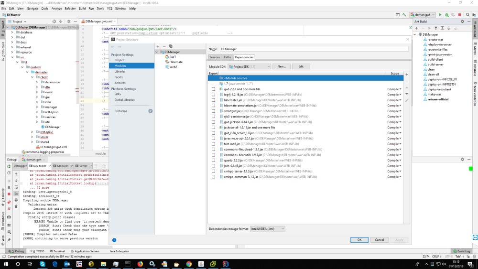This screenshot has width=478, height=269.
Task: Stop the running process in main toolbar
Action: [x=460, y=15]
